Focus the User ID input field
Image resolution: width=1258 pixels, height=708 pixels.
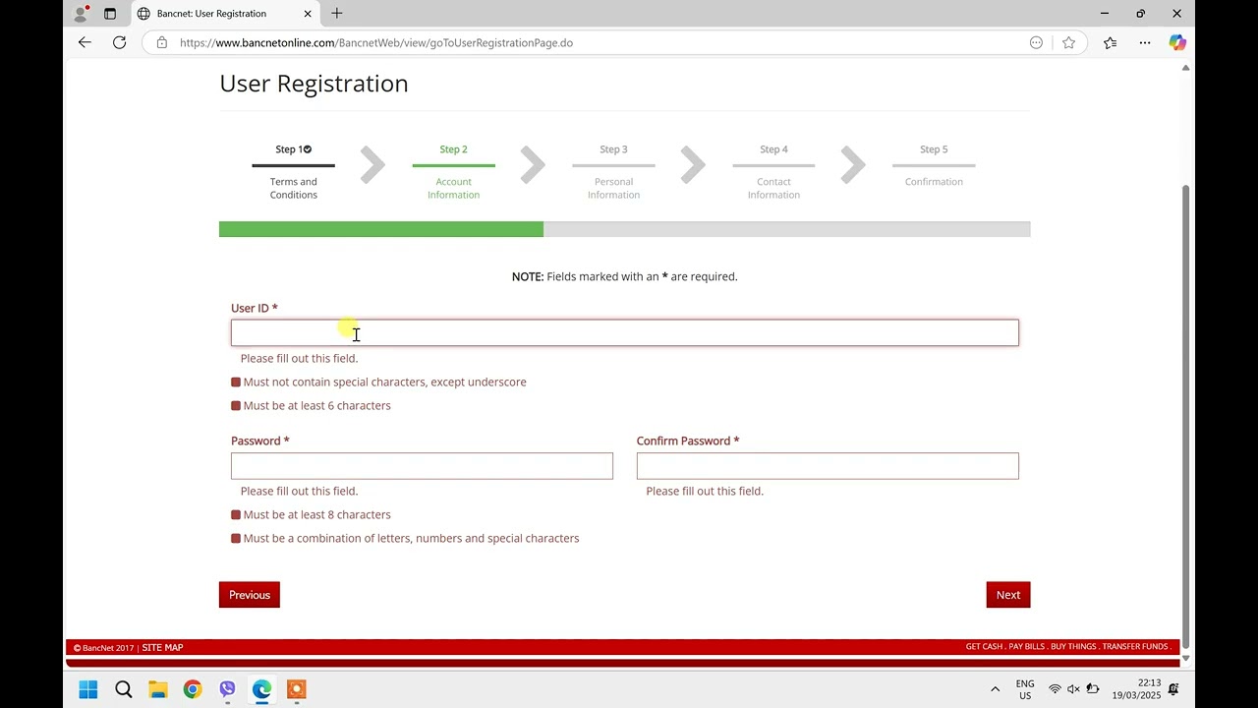(x=625, y=332)
